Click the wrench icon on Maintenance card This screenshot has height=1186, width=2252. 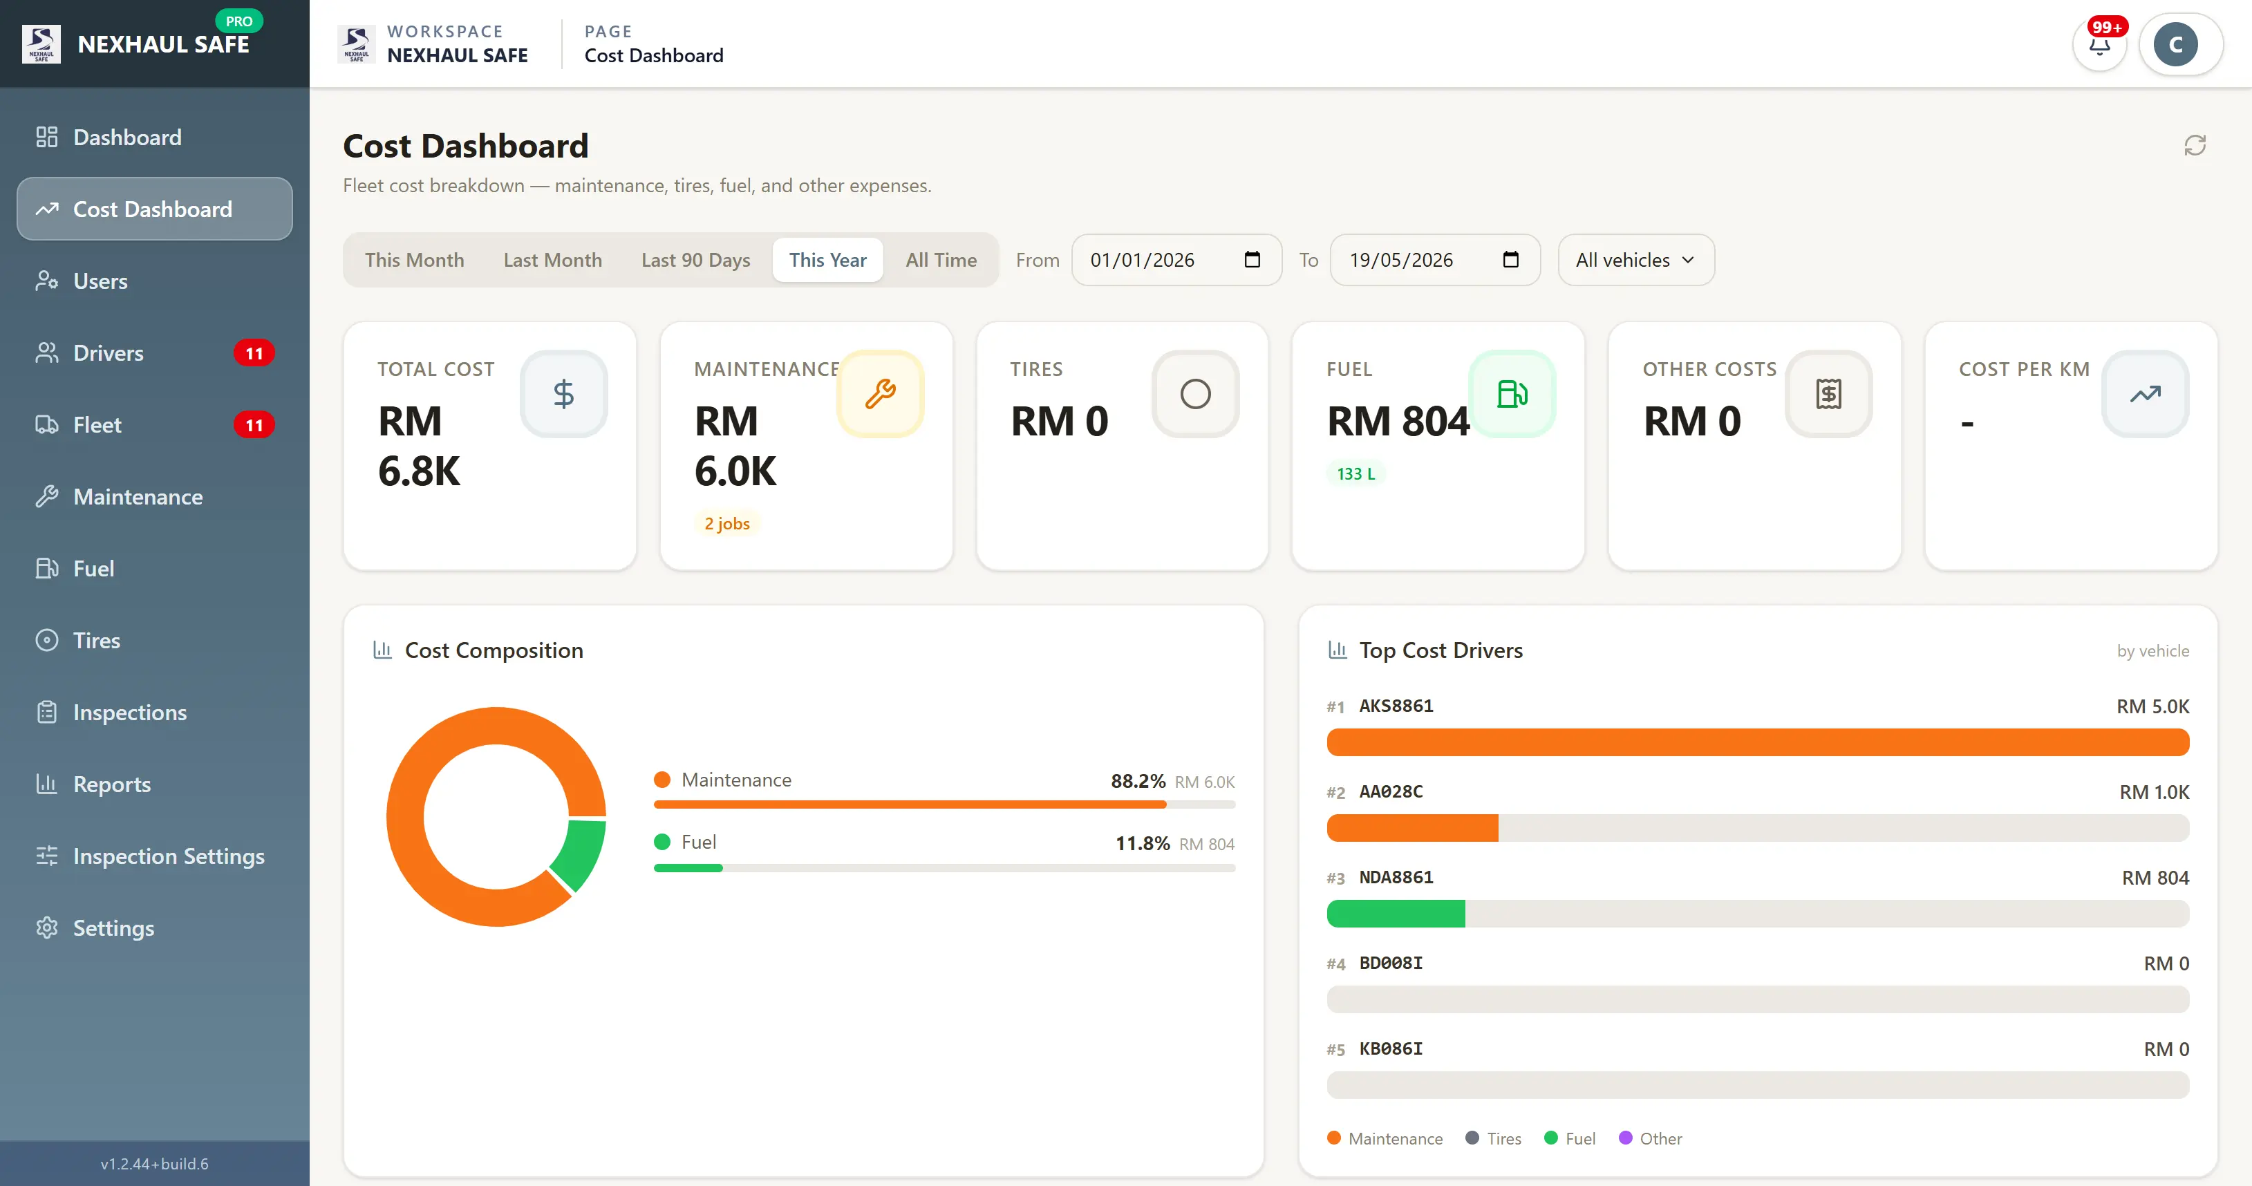(881, 394)
